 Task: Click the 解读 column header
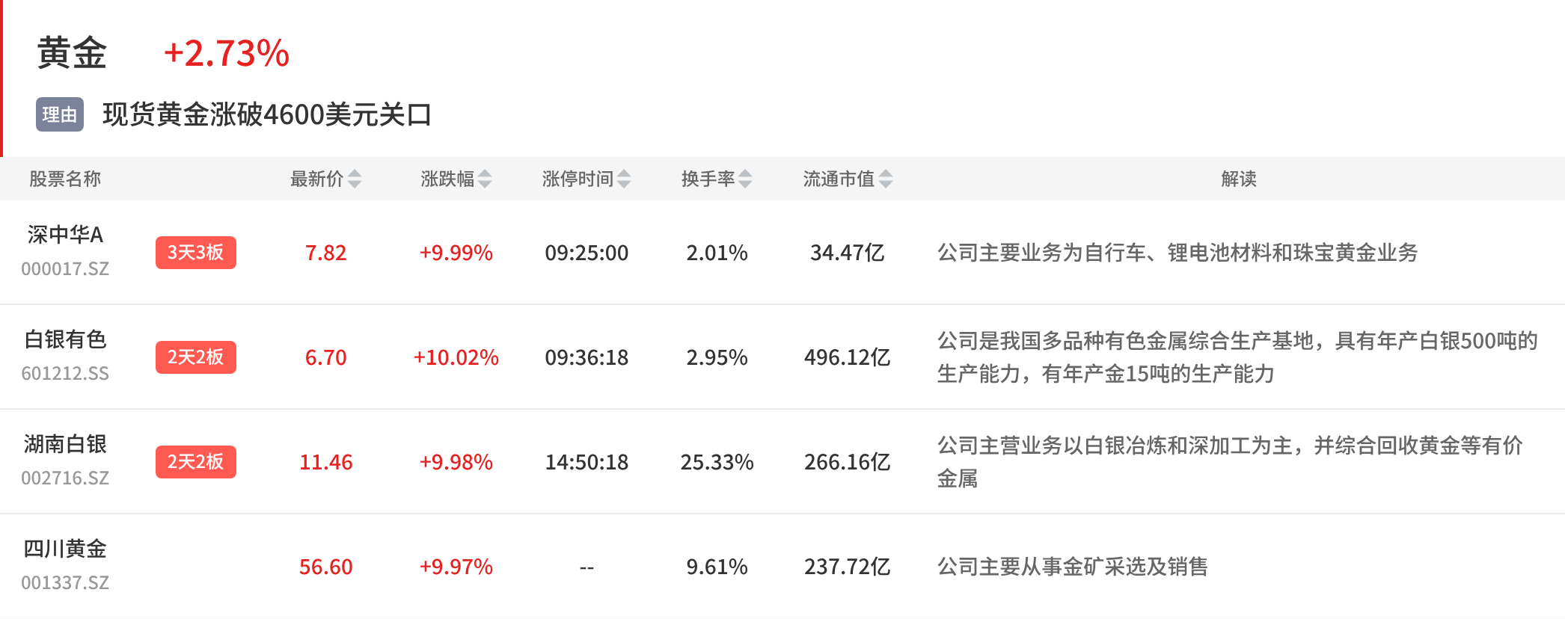1239,179
